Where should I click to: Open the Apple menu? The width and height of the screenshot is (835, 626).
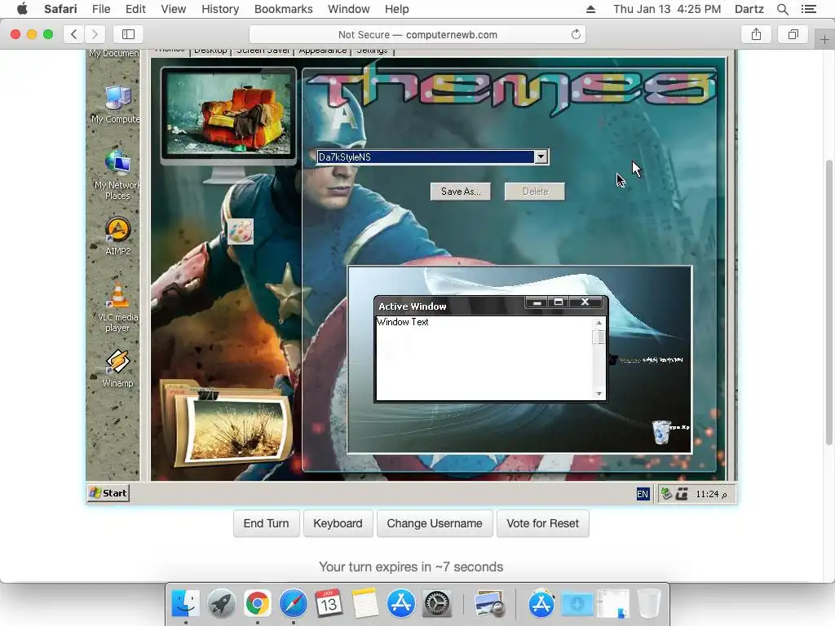pos(22,8)
